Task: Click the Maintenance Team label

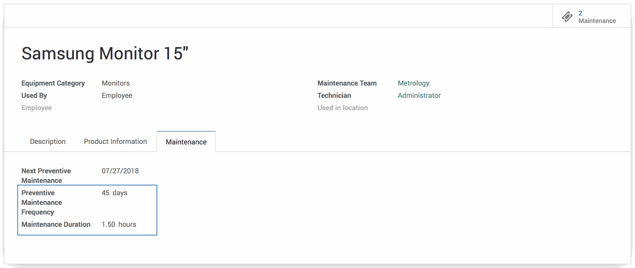Action: 347,83
